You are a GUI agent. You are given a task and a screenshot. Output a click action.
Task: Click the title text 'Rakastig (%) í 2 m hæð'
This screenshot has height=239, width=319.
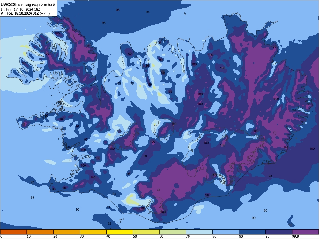[36, 5]
